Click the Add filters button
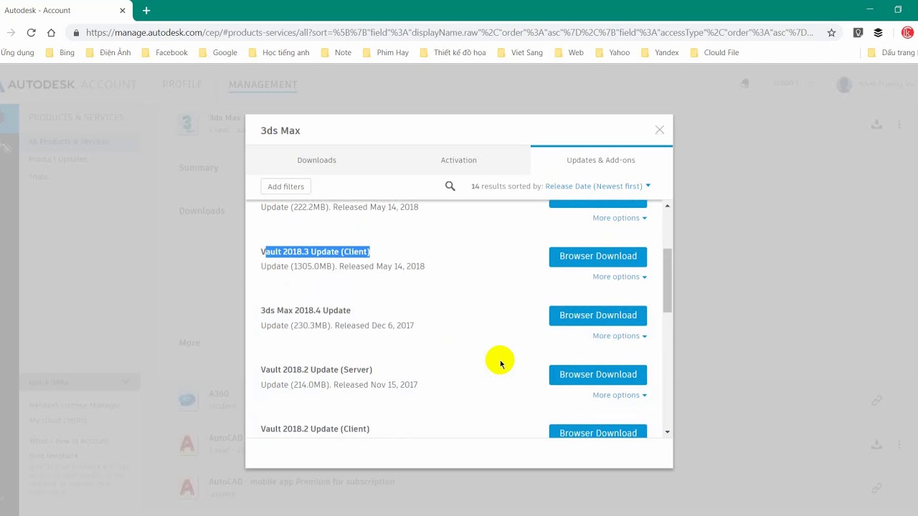The height and width of the screenshot is (516, 918). click(x=285, y=186)
